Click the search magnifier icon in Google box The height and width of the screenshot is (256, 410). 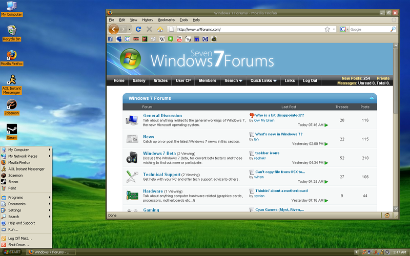pos(393,29)
